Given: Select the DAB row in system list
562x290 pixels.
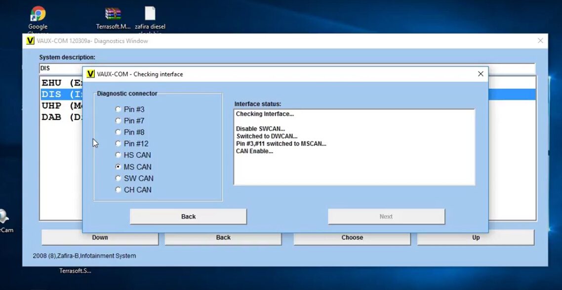Looking at the screenshot, I should pyautogui.click(x=61, y=117).
